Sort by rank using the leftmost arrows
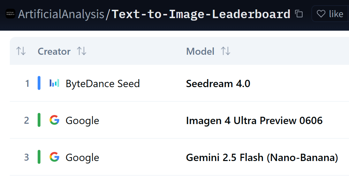Image resolution: width=349 pixels, height=176 pixels. (21, 52)
